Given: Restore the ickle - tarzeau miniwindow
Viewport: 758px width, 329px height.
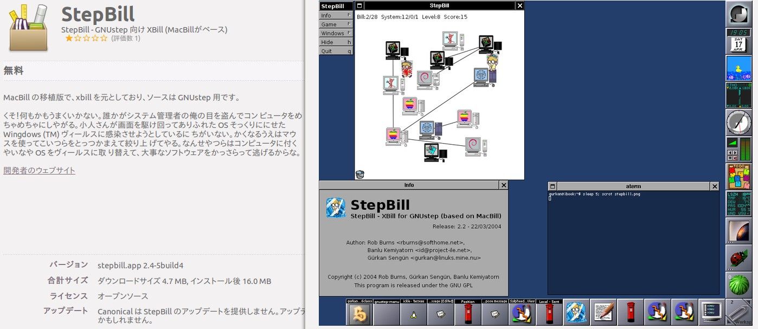Looking at the screenshot, I should 414,312.
